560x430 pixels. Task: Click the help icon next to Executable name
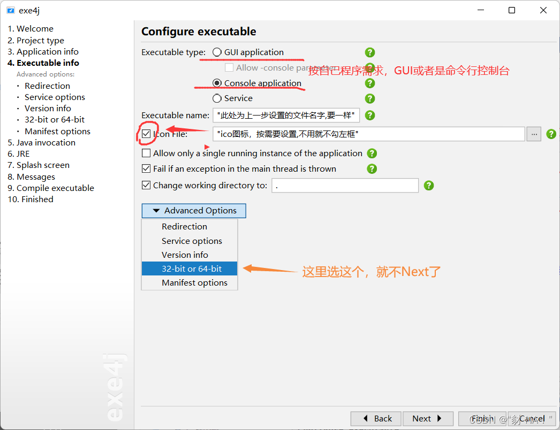click(370, 115)
